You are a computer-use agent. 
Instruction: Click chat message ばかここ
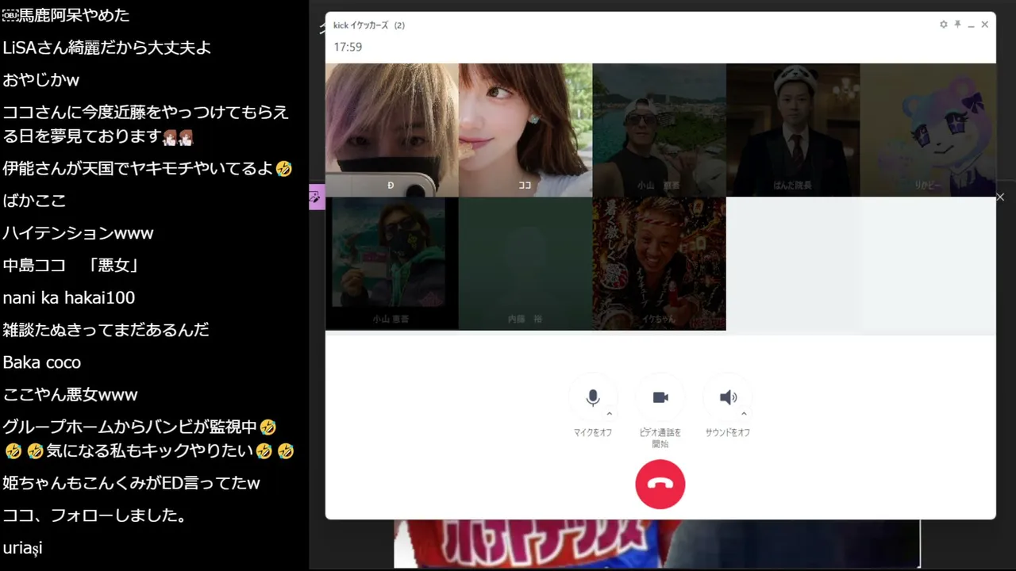(x=34, y=201)
